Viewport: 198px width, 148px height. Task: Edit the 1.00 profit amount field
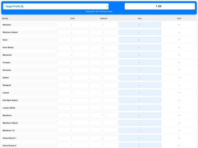pyautogui.click(x=160, y=6)
